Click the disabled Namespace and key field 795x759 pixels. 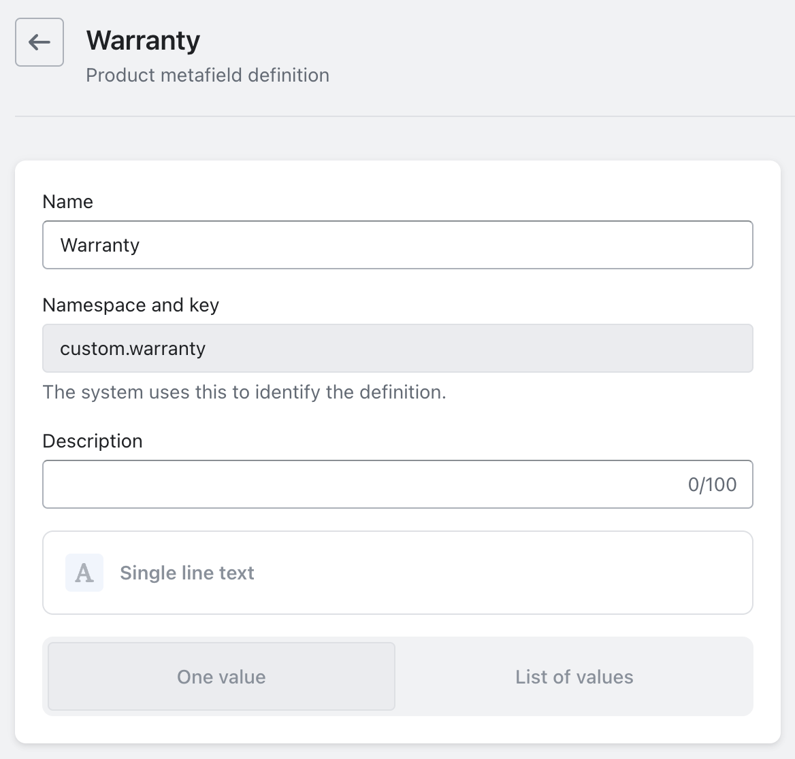(x=397, y=348)
